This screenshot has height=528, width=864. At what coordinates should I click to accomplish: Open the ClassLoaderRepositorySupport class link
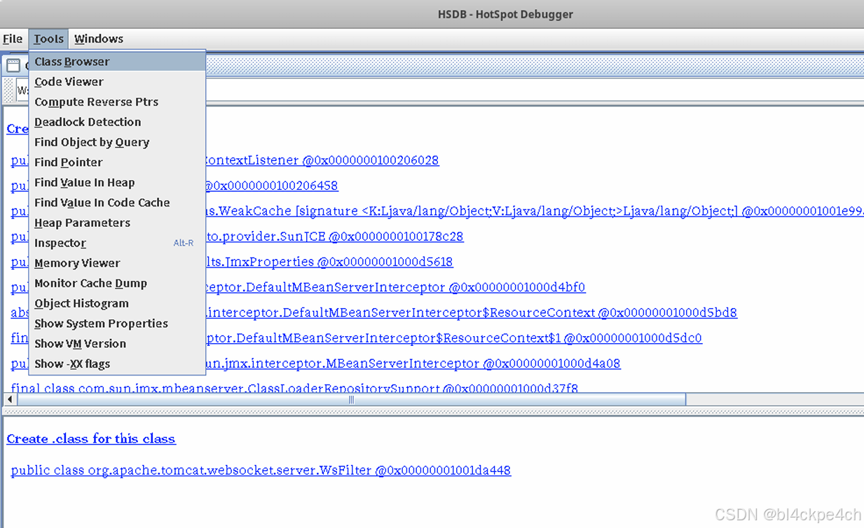[x=294, y=387]
